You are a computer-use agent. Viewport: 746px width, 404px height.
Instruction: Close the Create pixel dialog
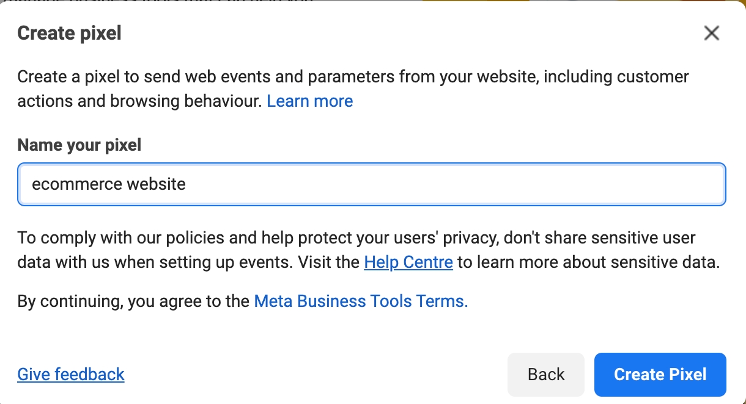[x=711, y=33]
